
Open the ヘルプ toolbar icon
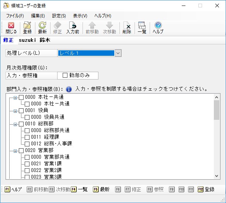(x=158, y=28)
